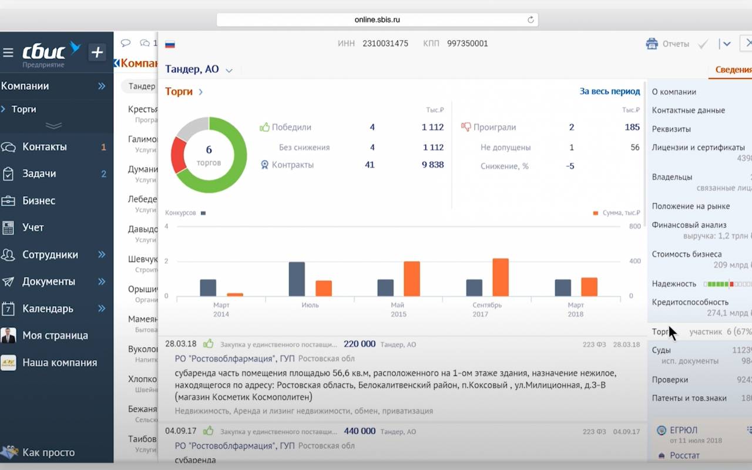752x470 pixels.
Task: Open Финансовый анализ section
Action: click(689, 225)
